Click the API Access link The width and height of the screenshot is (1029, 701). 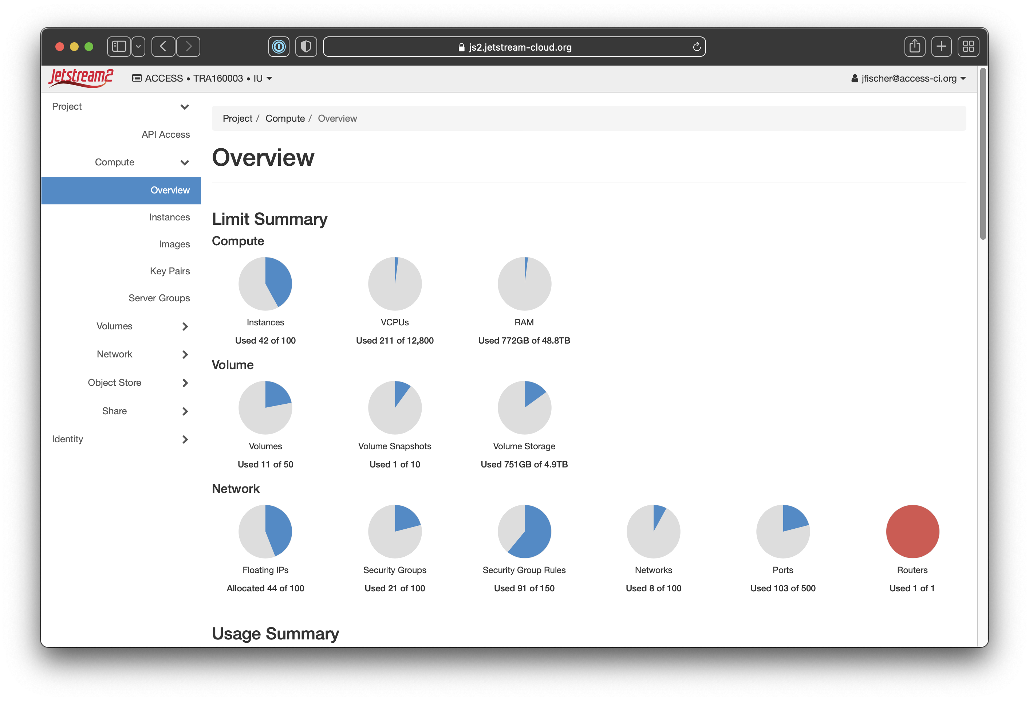pos(166,134)
